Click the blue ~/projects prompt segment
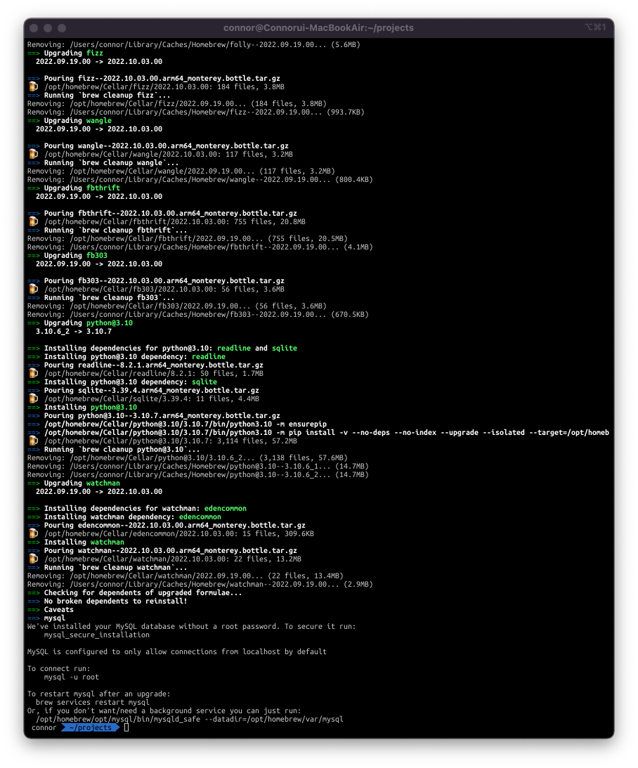Screen dimensions: 638x768 [91, 727]
